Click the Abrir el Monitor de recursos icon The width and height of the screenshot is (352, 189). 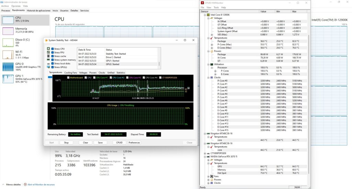25,185
